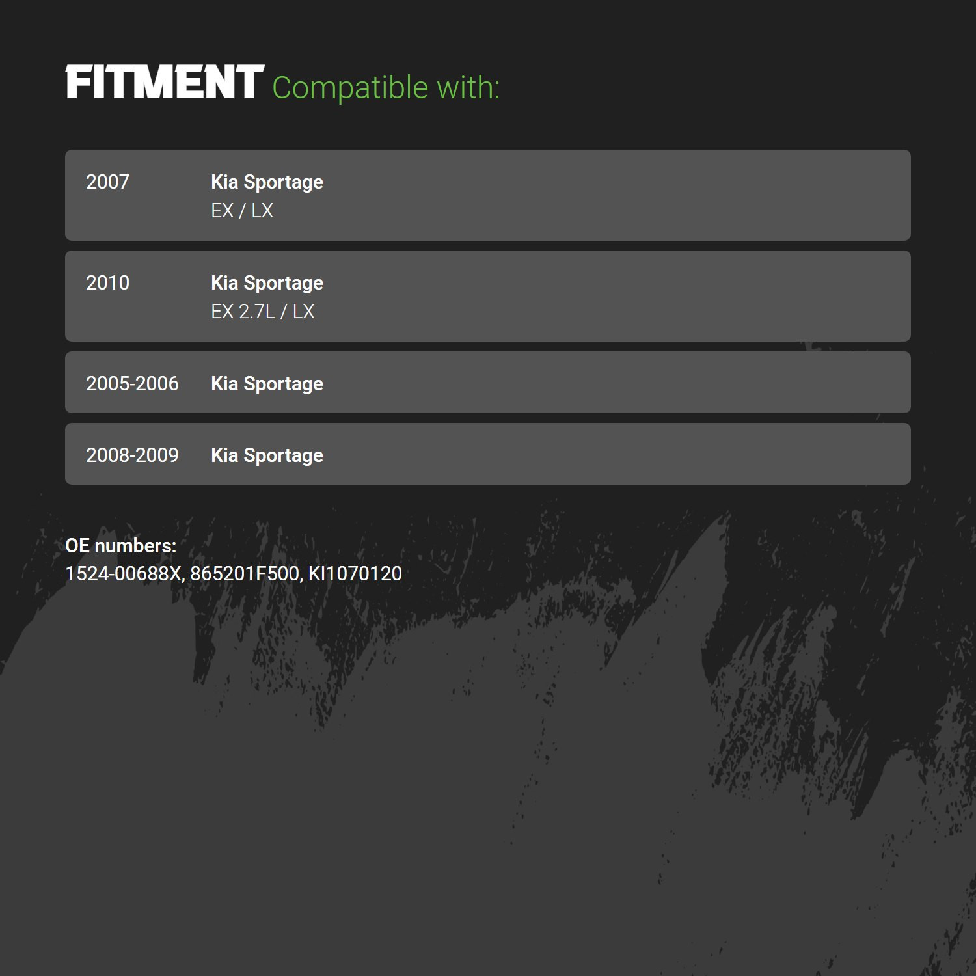Select the 2010 Kia Sportage row
Screen dimensions: 976x976
(488, 296)
